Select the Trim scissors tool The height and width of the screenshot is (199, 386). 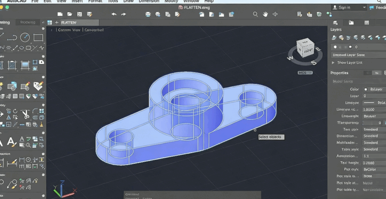(x=25, y=115)
